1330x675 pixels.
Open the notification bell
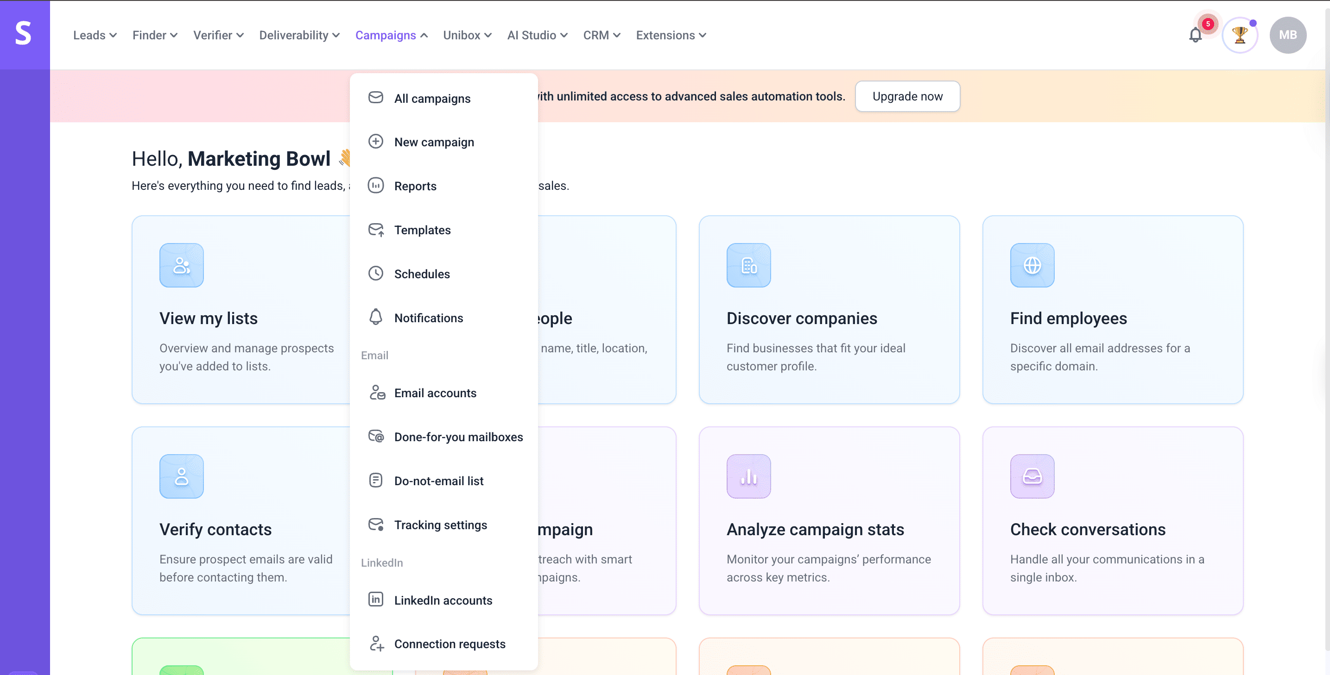pyautogui.click(x=1194, y=35)
